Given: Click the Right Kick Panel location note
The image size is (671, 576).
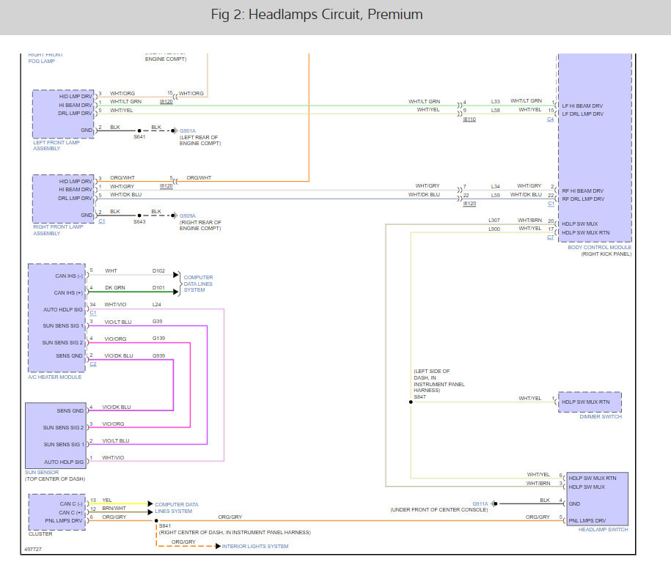Looking at the screenshot, I should [606, 254].
